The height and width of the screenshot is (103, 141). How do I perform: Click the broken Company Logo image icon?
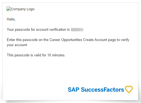point(9,9)
